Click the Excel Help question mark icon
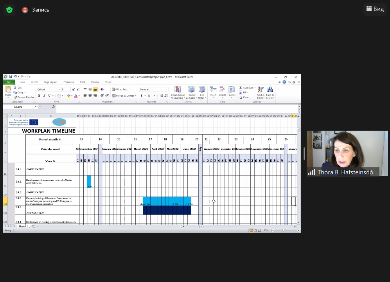Viewport: 390px width, 282px height. (x=284, y=82)
